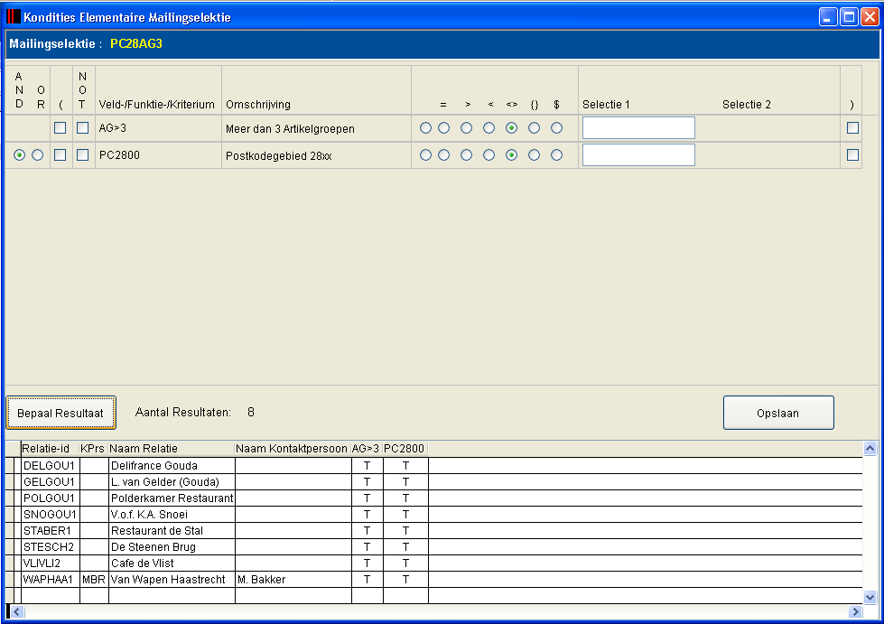Tick the closing-parenthesis checkbox in the AG>3 row
884x624 pixels.
(852, 128)
